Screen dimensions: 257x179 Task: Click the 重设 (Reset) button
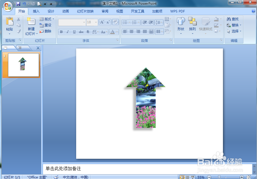45,25
